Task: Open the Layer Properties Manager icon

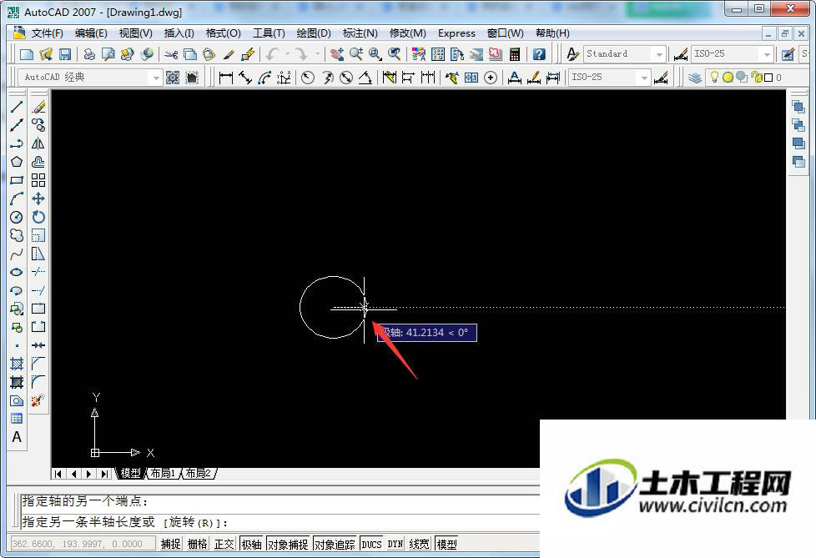Action: point(694,78)
